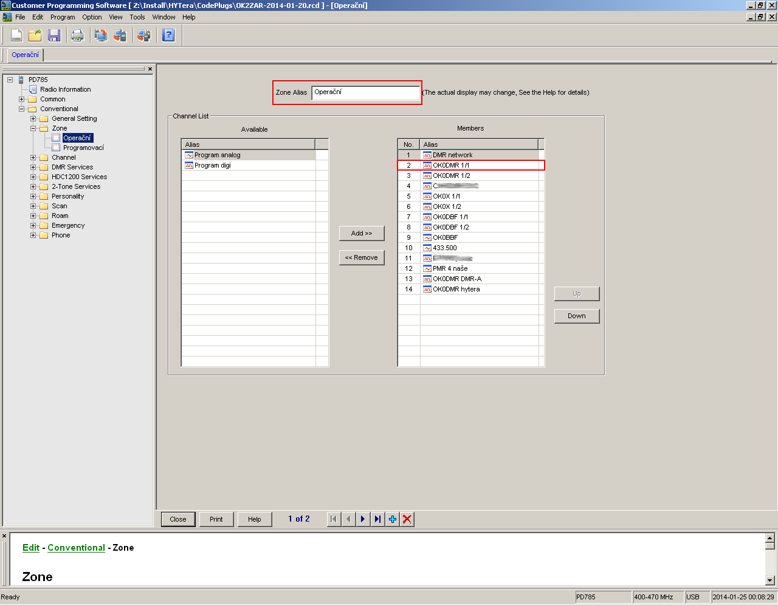
Task: Open the Edit menu
Action: (38, 17)
